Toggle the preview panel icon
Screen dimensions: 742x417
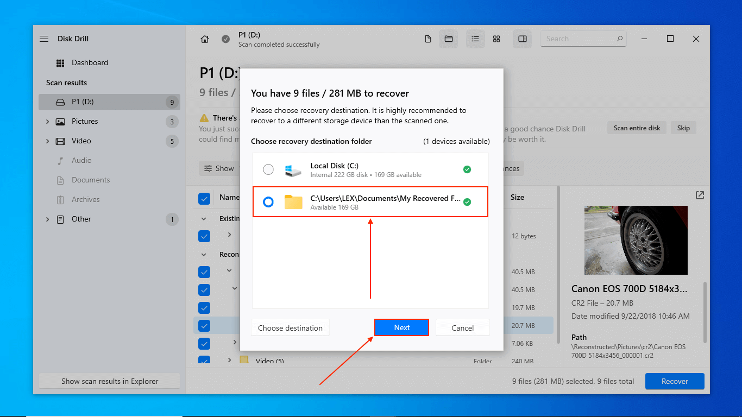(523, 39)
